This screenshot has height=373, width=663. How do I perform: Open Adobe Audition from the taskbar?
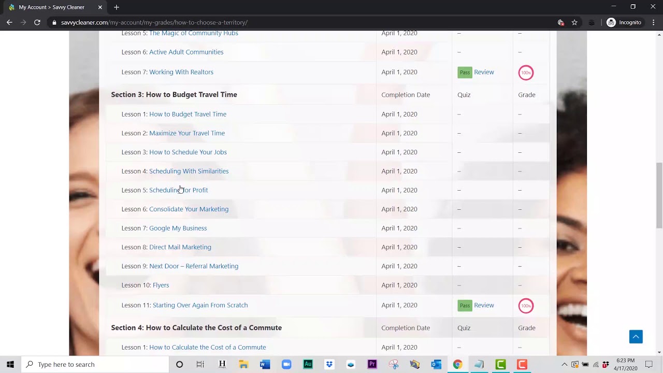(x=308, y=364)
